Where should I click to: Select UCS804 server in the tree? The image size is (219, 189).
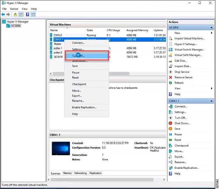click(14, 26)
